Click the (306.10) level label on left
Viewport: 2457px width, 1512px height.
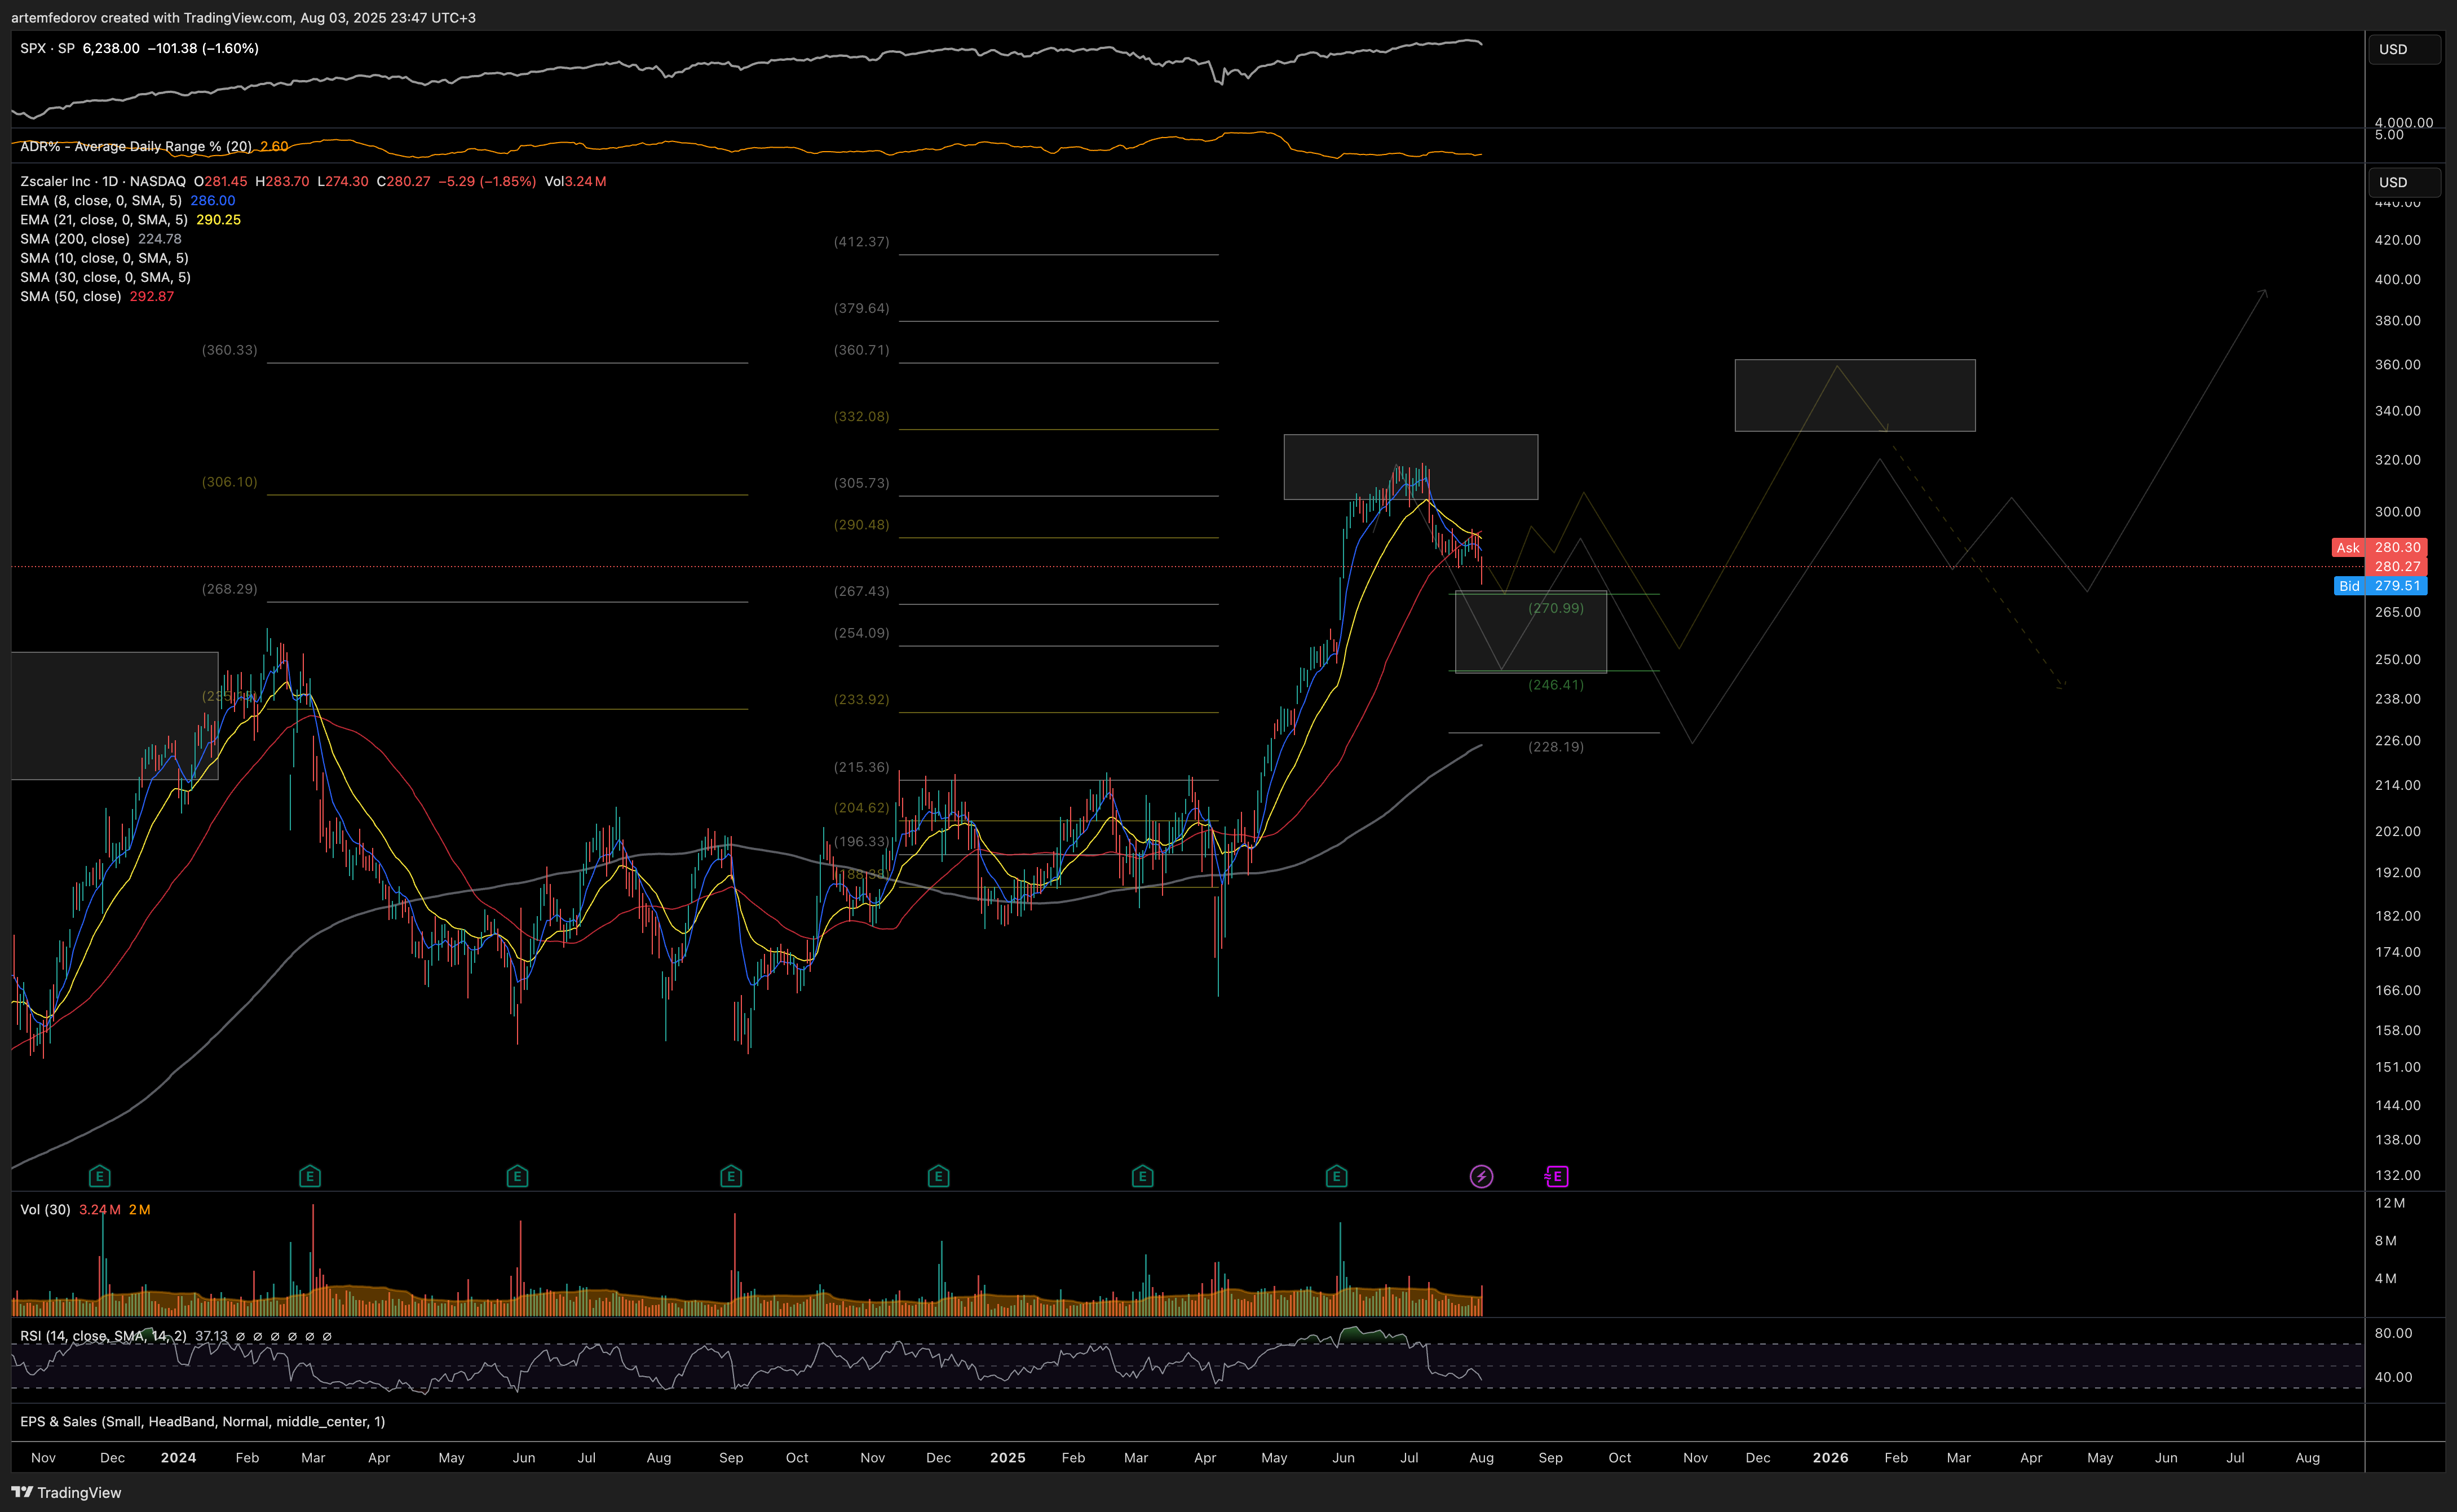point(229,482)
